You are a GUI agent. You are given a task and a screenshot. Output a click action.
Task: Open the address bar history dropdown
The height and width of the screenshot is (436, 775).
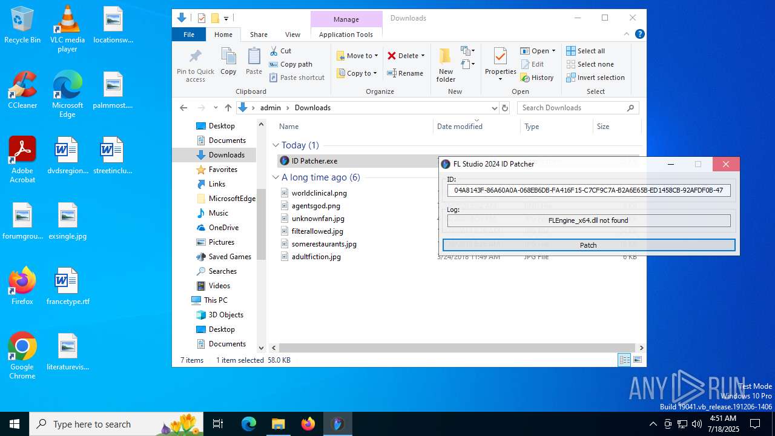coord(494,108)
